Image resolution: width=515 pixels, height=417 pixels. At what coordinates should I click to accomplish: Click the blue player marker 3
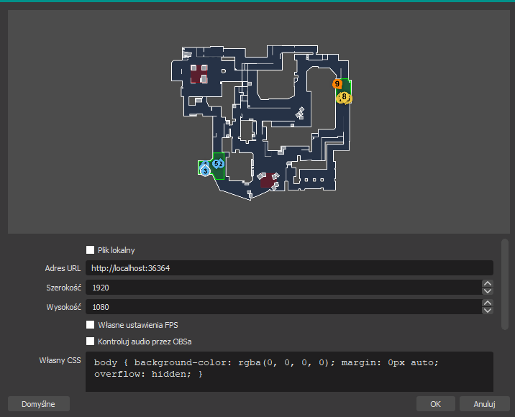pos(205,170)
